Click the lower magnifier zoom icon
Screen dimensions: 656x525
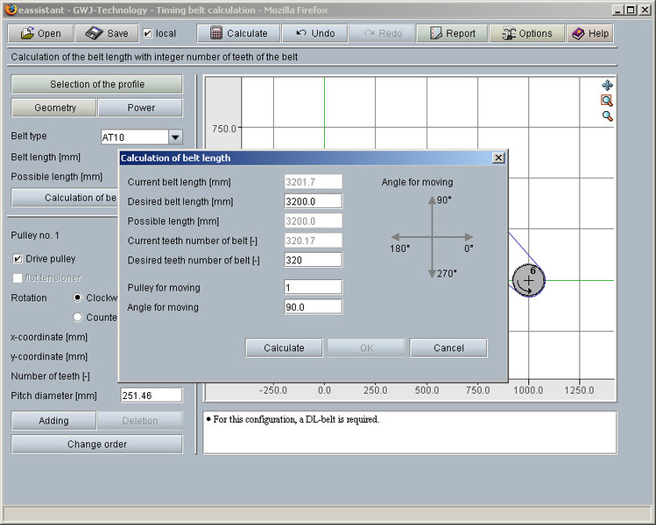(x=607, y=115)
